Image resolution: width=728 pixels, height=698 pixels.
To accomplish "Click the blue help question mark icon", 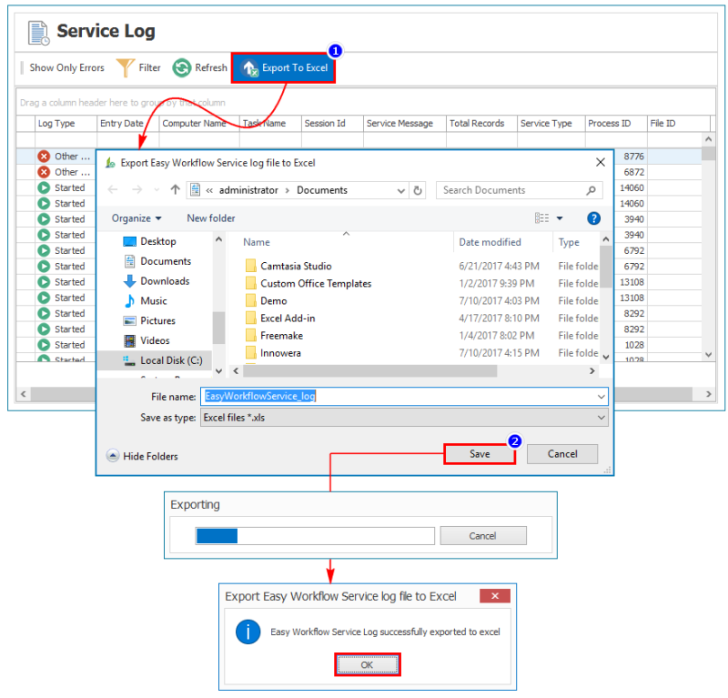I will (x=593, y=218).
